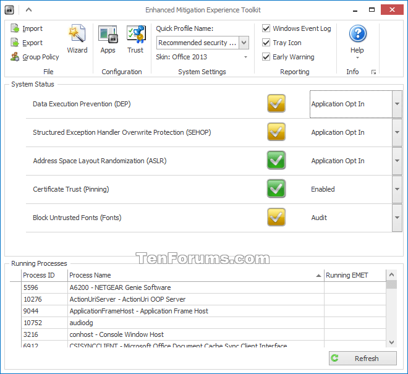Click process ID 9044 cell
Viewport: 408px width, 374px height.
click(x=45, y=311)
